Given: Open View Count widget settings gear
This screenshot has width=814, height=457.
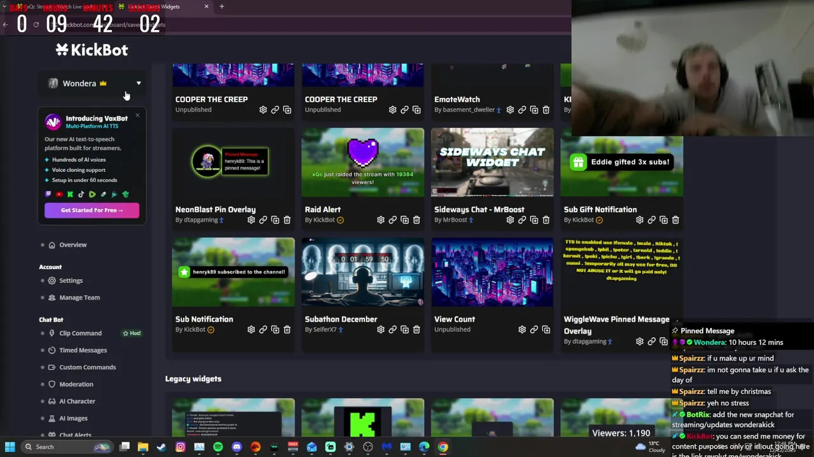Looking at the screenshot, I should [x=522, y=329].
